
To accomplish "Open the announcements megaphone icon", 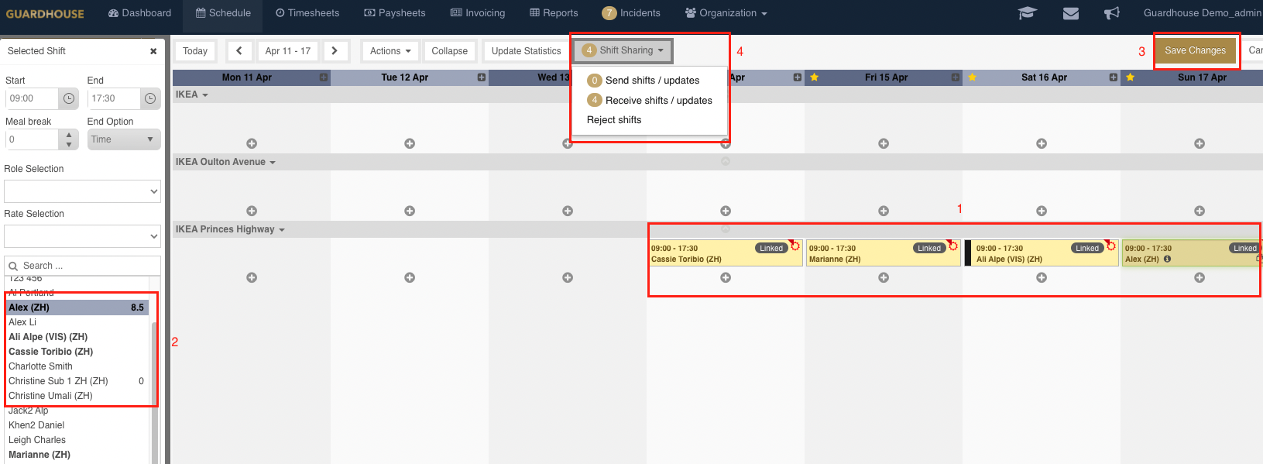I will [x=1112, y=13].
